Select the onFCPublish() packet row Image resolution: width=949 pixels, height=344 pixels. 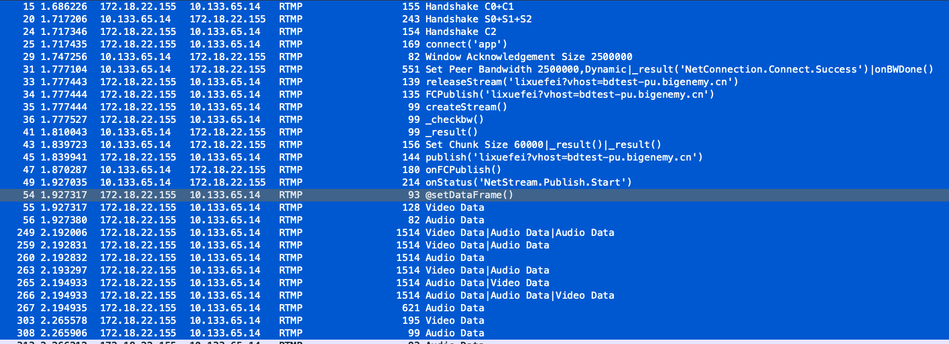[x=463, y=170]
